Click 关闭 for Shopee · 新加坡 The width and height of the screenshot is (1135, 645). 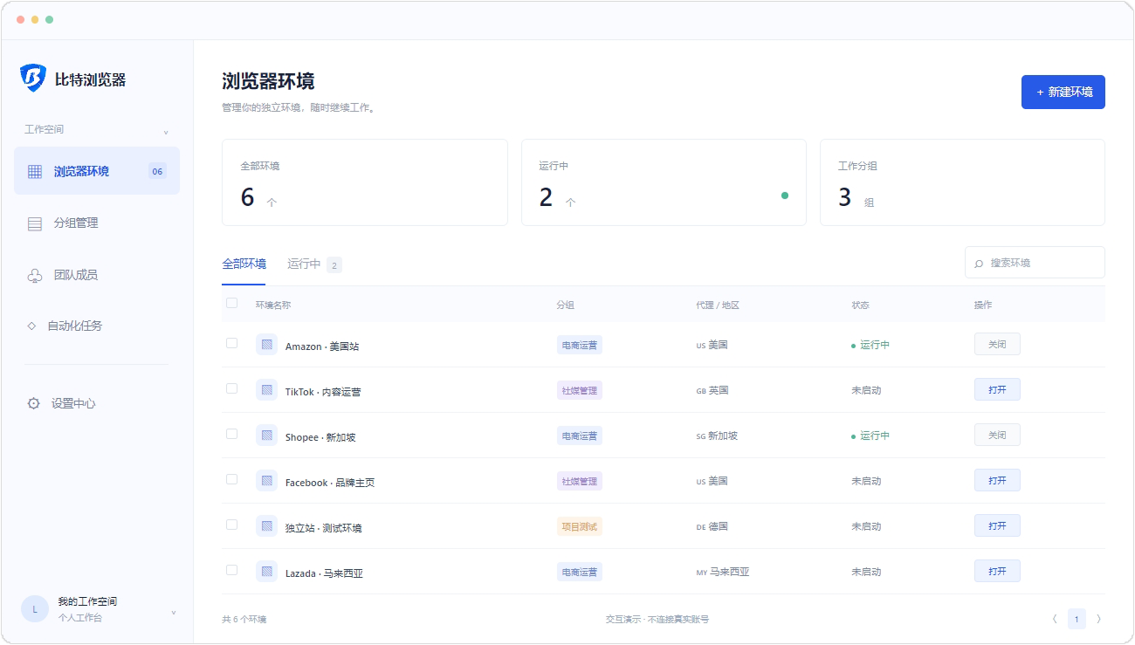point(997,435)
